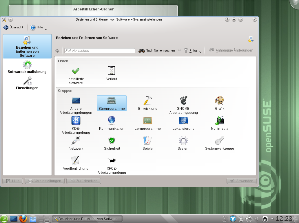Open the Büroprogramme software group
The height and width of the screenshot is (223, 299).
coord(112,103)
